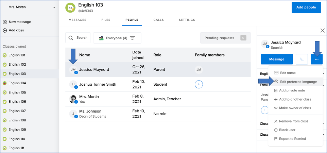Viewport: 327px width, 153px height.
Task: Switch to the Messages tab
Action: pos(78,20)
